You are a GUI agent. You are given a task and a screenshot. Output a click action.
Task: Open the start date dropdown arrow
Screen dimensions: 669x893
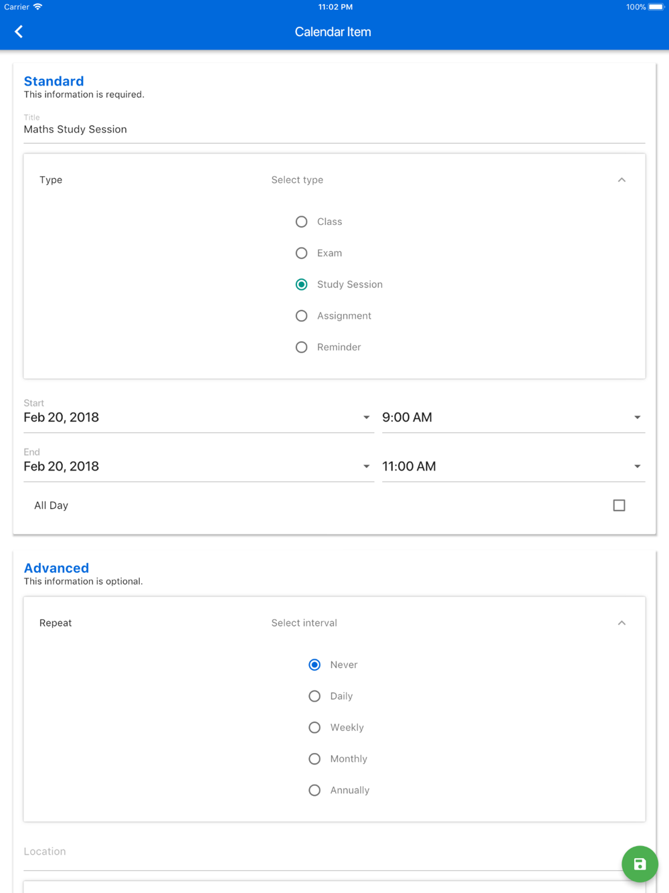[x=366, y=418]
